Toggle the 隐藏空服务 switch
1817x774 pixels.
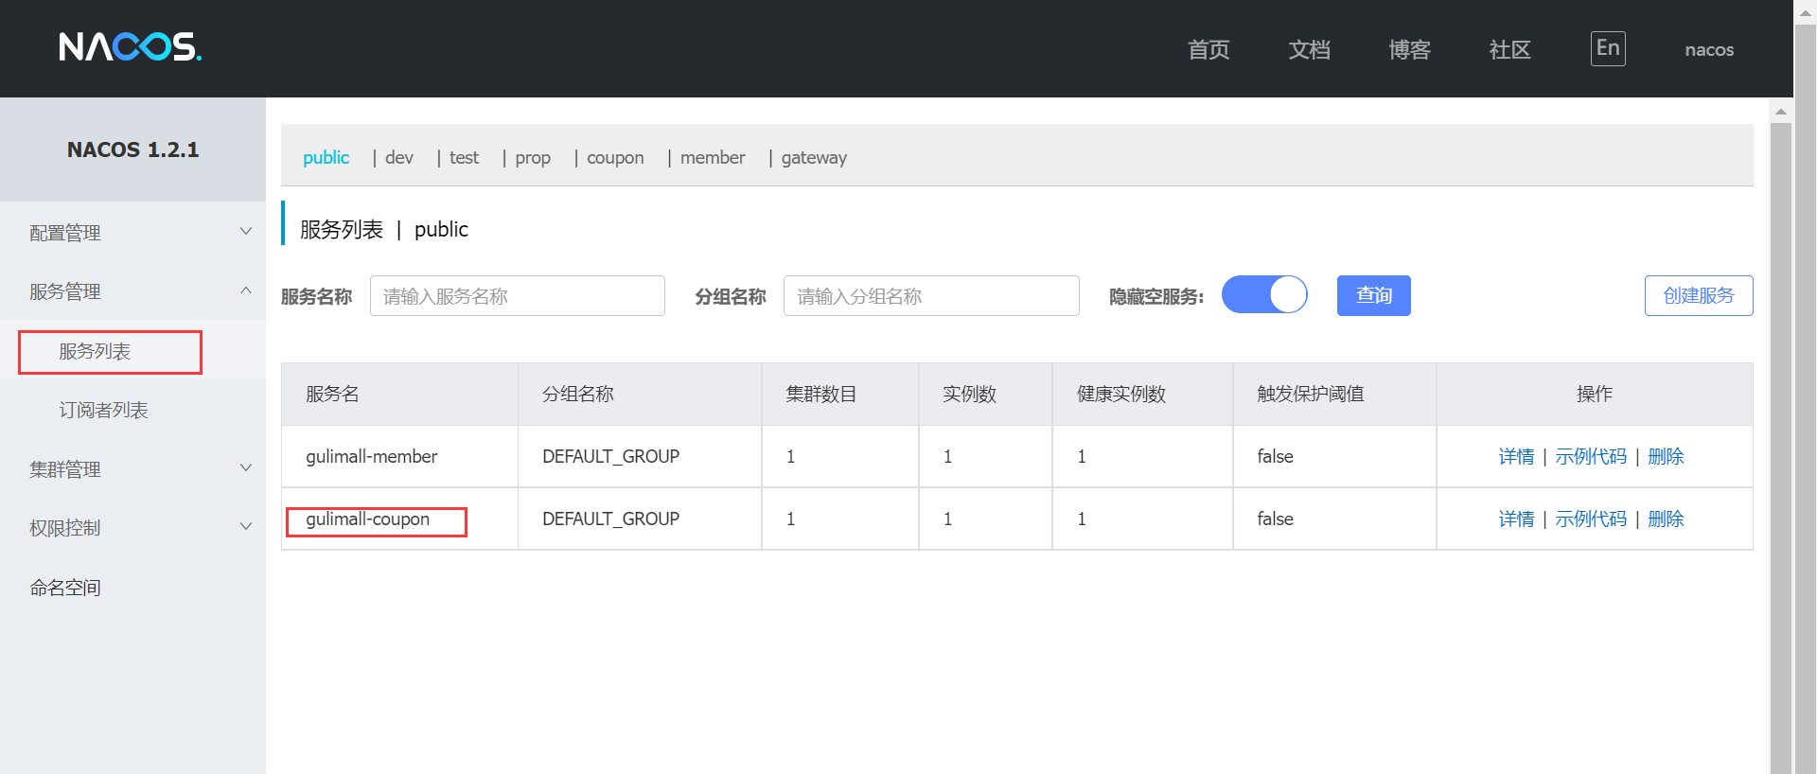(x=1264, y=294)
